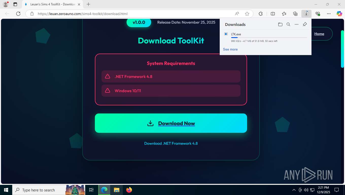Screen dimensions: 345x195
Task: Search downloads with magnifier icon
Action: click(x=288, y=24)
